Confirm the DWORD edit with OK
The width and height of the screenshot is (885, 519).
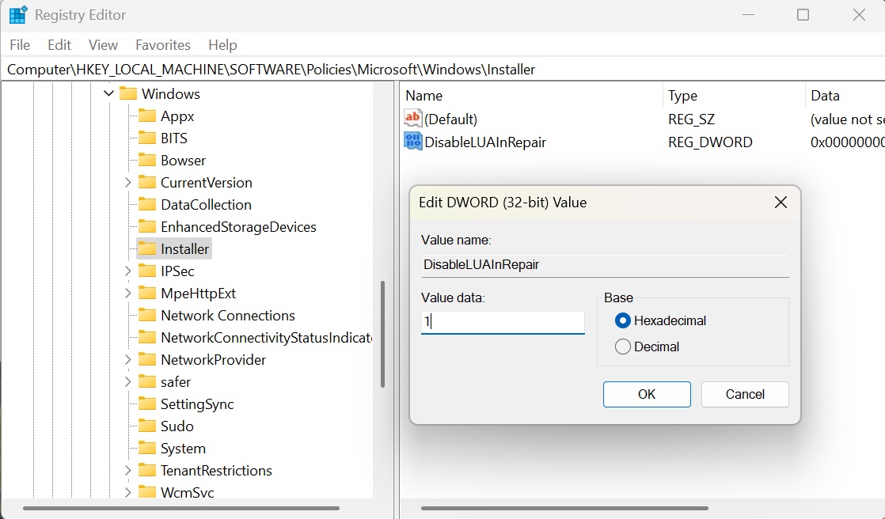[647, 394]
